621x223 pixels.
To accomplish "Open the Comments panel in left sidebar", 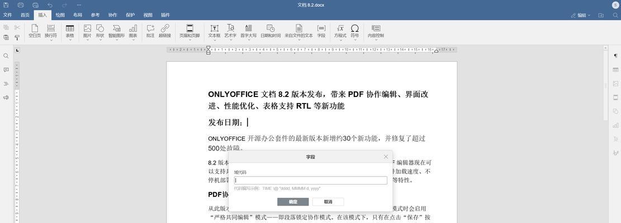I will [x=6, y=70].
